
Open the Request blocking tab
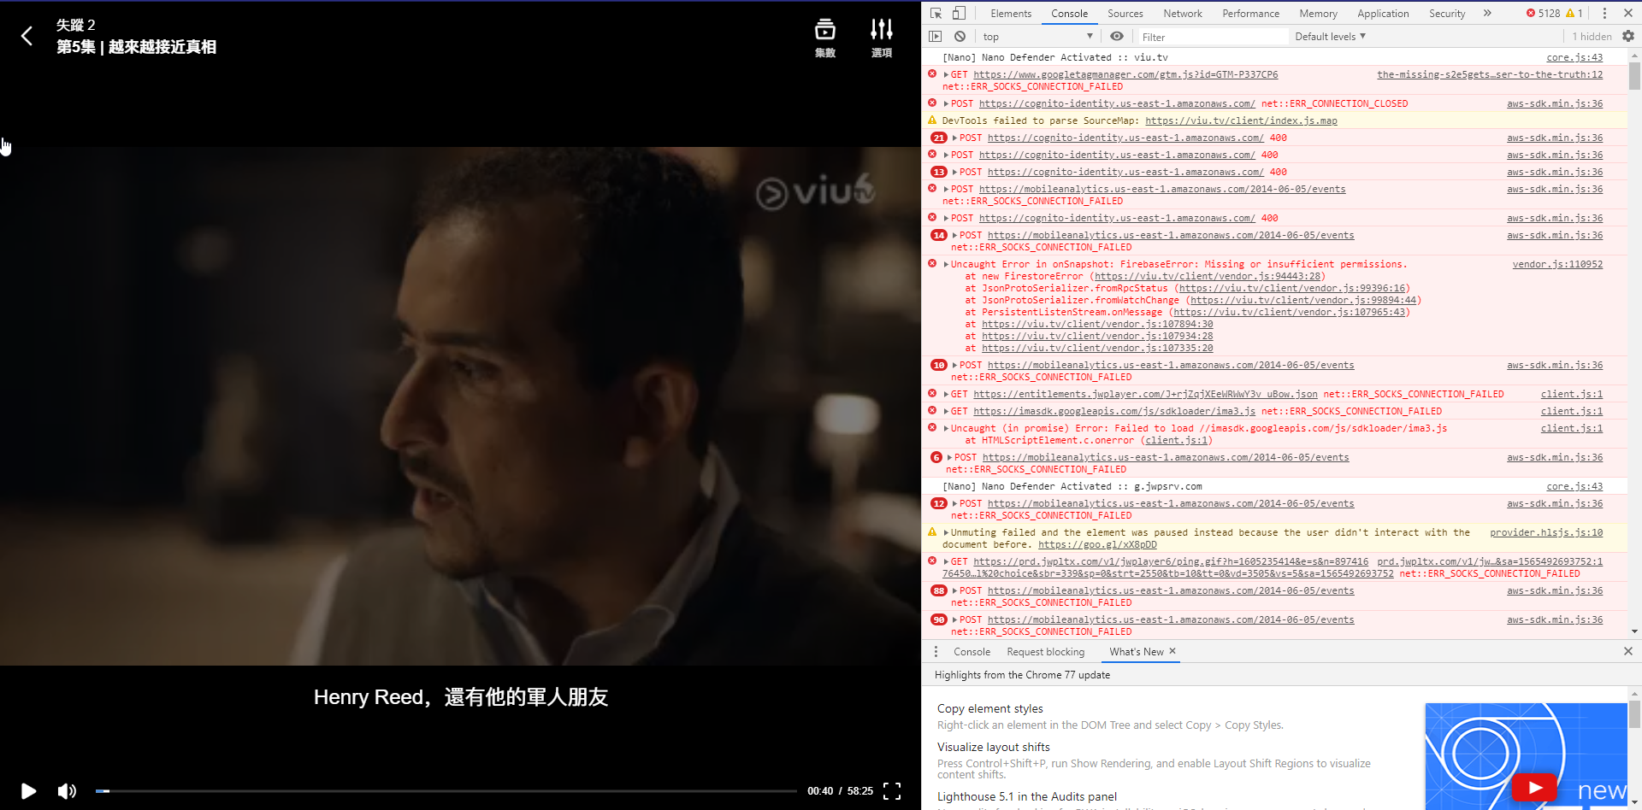[1045, 651]
